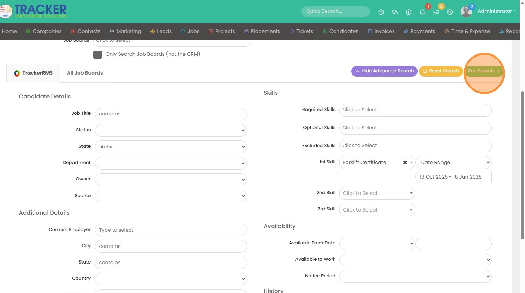Open the 2nd Skill selector
Viewport: 525px width, 293px height.
point(377,193)
